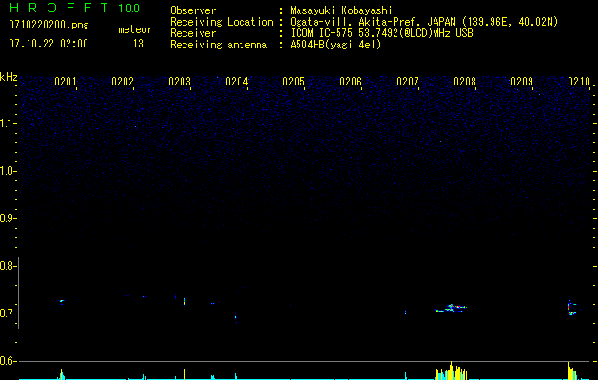Click the A504HB(yagi 4el) antenna text

pos(336,45)
